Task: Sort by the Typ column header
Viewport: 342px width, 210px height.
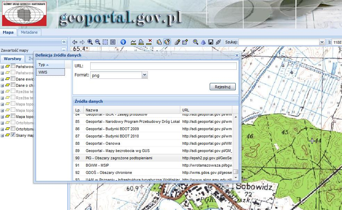Action: click(50, 65)
